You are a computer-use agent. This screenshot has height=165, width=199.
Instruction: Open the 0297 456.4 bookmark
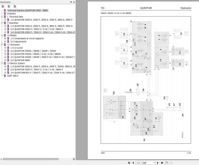point(13,76)
